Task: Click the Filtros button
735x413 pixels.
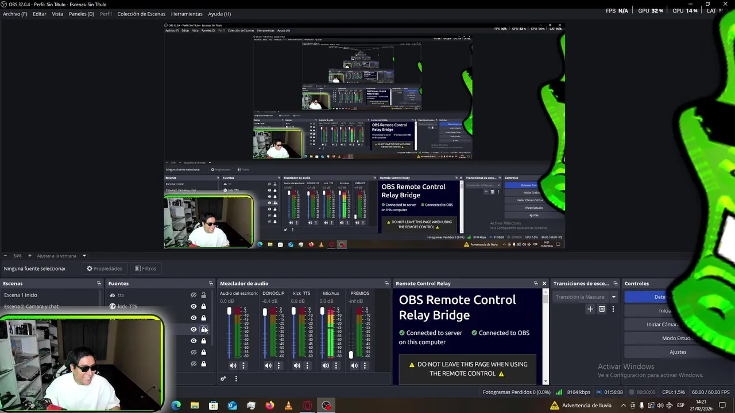Action: tap(145, 268)
